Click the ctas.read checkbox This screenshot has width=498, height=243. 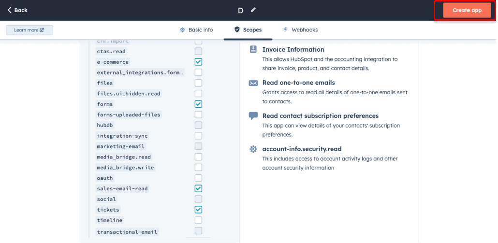pos(199,51)
